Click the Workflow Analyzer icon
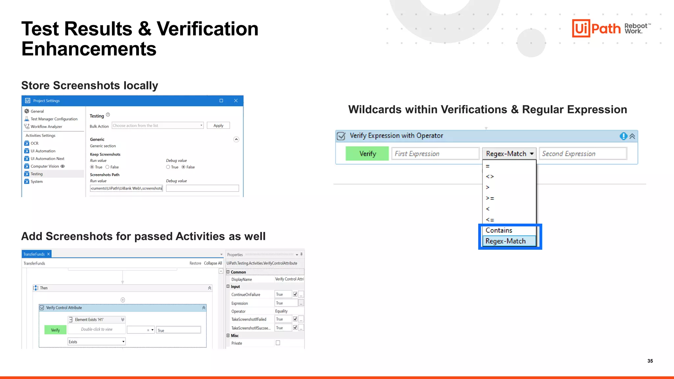 [x=27, y=126]
